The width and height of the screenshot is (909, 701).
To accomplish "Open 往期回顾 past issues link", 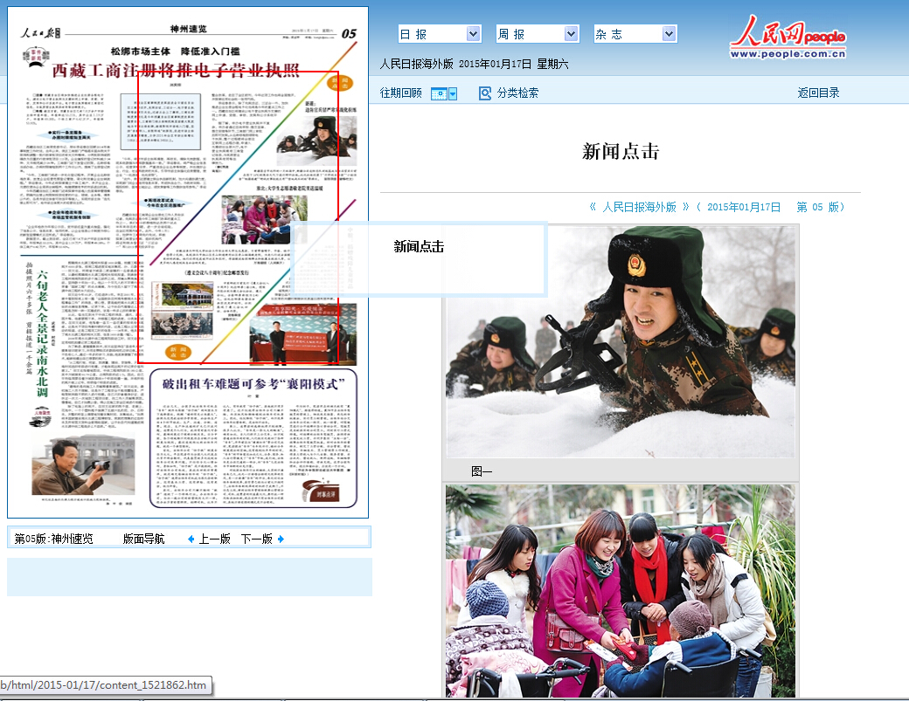I will [400, 93].
